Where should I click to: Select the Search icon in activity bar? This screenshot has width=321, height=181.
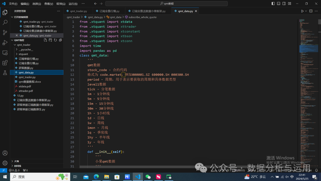[5, 22]
